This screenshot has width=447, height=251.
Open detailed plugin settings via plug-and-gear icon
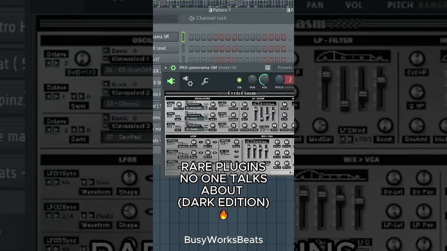[187, 81]
